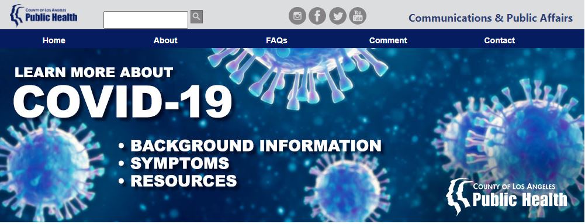
Task: Go to the YouTube channel icon
Action: point(358,16)
